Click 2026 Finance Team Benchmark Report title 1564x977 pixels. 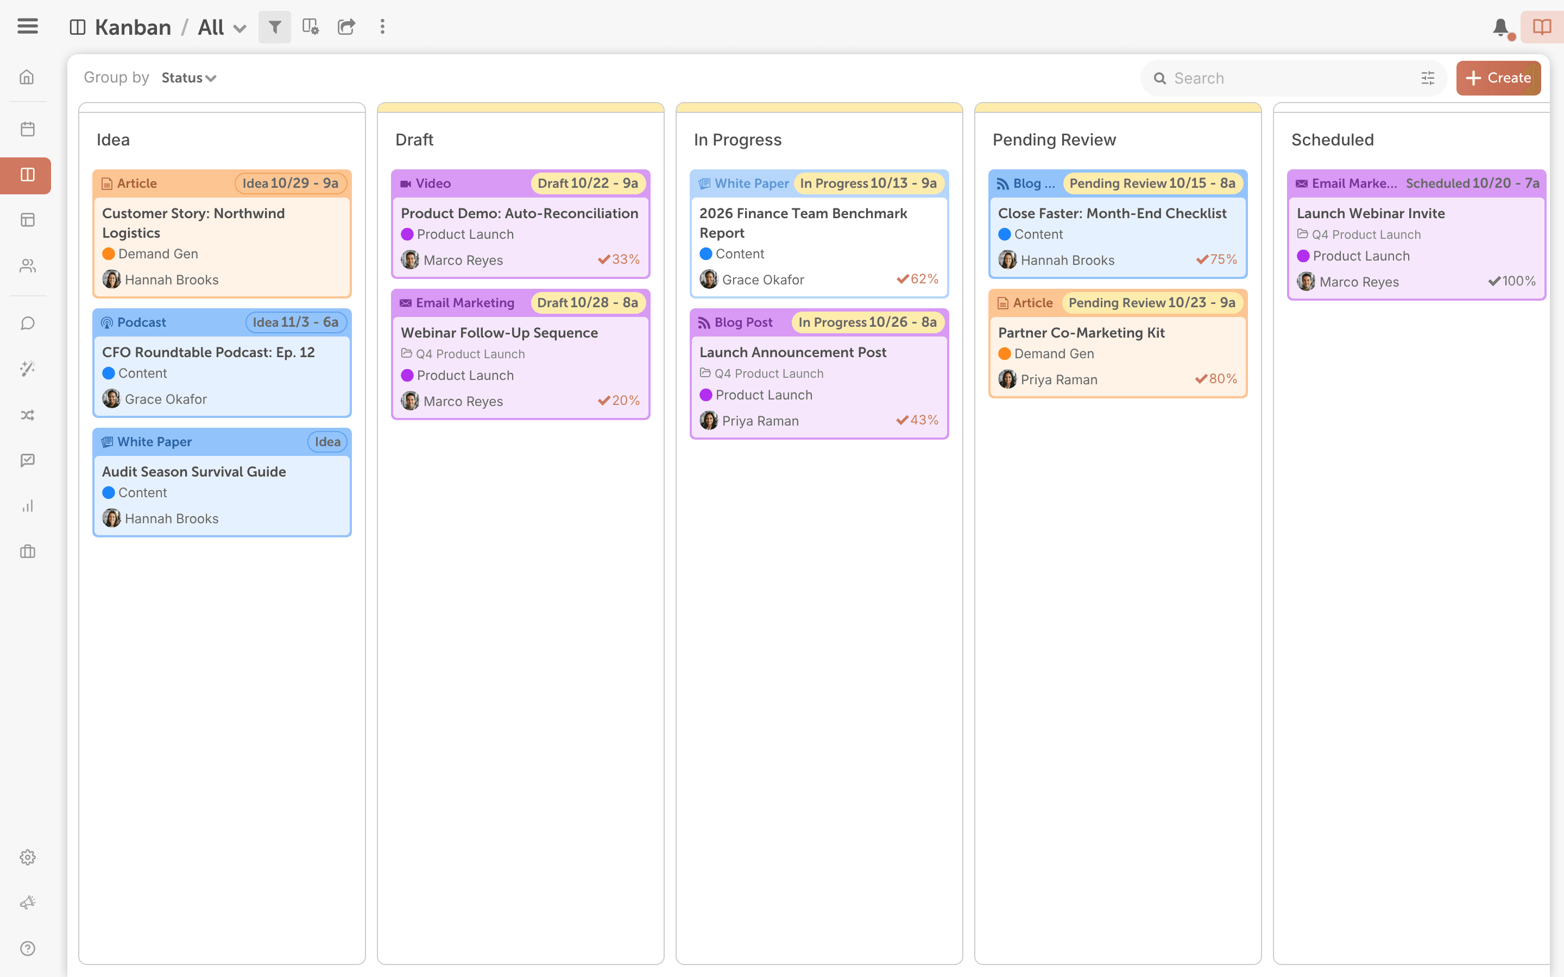pyautogui.click(x=803, y=223)
